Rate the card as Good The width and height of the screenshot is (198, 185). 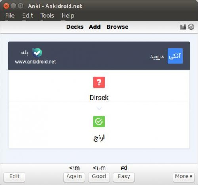point(99,177)
